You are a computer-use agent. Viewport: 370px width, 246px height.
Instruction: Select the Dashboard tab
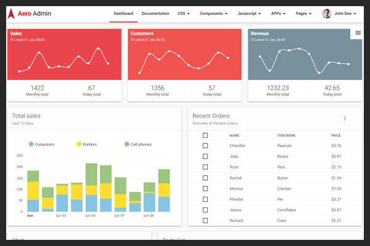click(123, 14)
